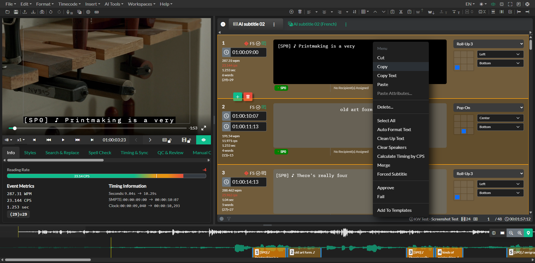Click the sort events icon in the toolbar
Image resolution: width=535 pixels, height=263 pixels.
(354, 12)
